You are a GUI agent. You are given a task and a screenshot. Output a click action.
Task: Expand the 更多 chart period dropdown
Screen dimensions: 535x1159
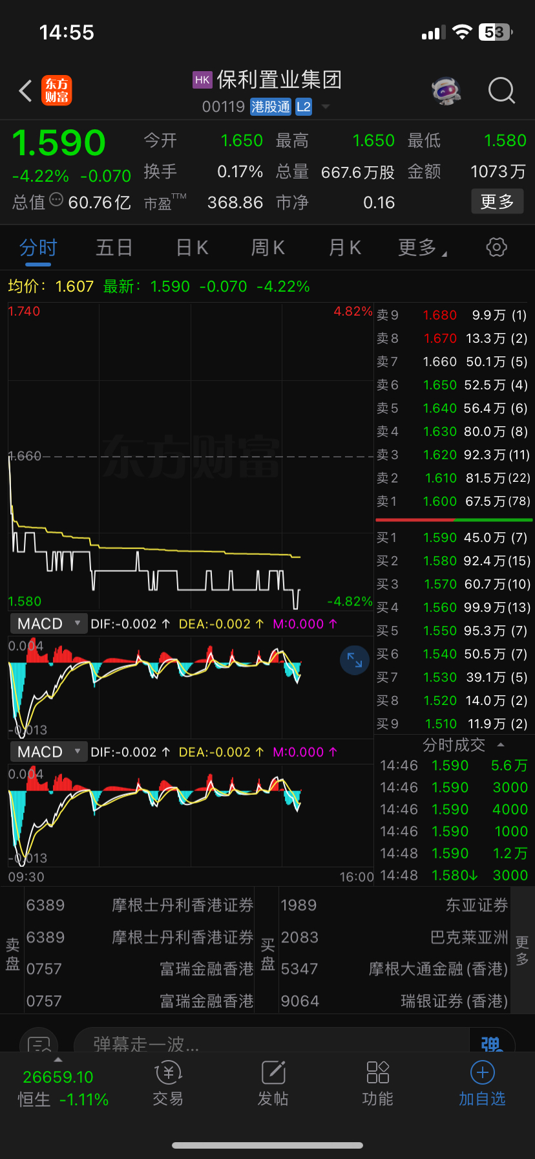tap(423, 248)
